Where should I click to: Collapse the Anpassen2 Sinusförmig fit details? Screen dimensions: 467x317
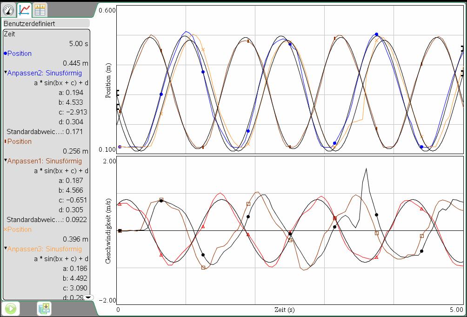(x=5, y=73)
